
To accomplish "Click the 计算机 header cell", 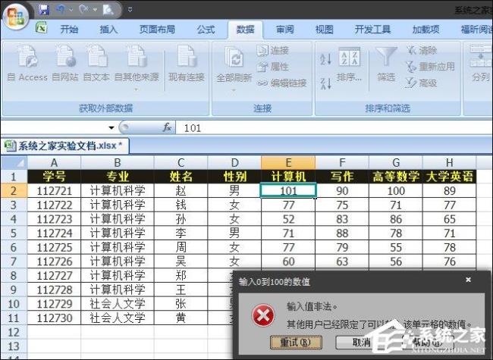I will pyautogui.click(x=288, y=177).
